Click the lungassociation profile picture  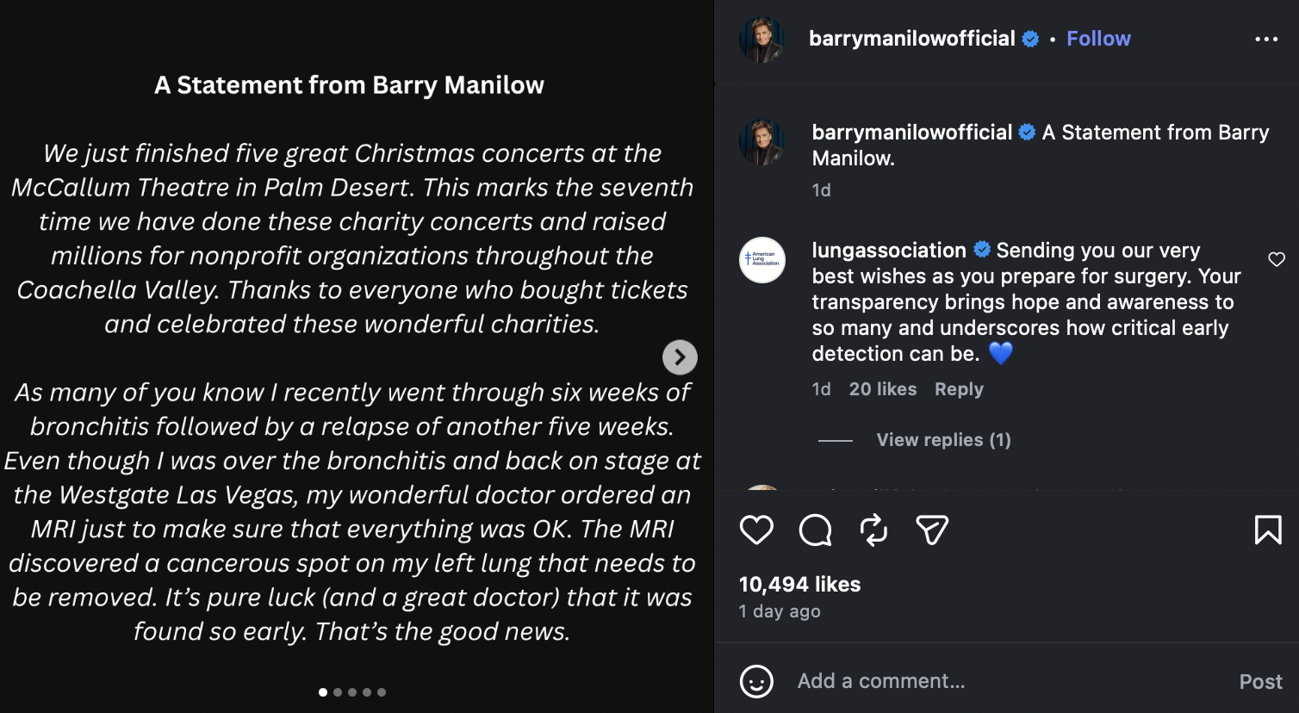761,260
